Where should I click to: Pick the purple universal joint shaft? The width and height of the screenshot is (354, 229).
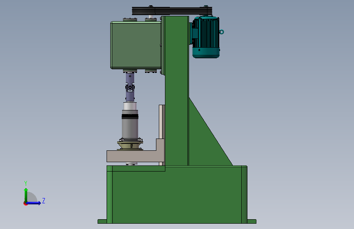[x=130, y=87]
